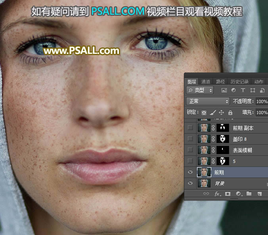The height and width of the screenshot is (235, 268).
Task: Show the 表面模糊 layer via its visibility box
Action: (190, 150)
